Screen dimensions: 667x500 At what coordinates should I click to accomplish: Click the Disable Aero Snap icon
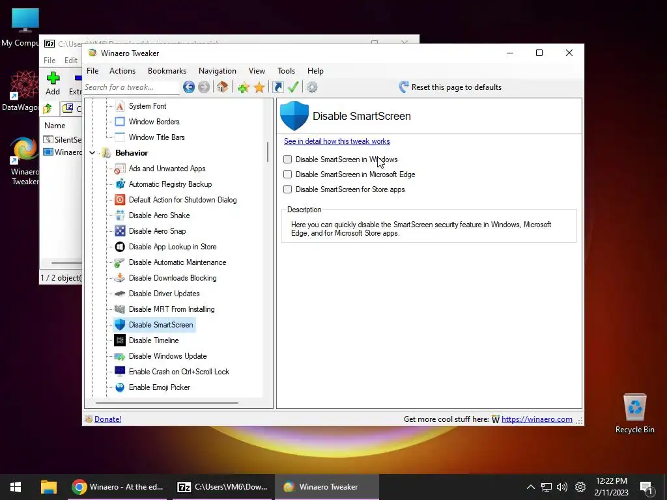pos(120,231)
